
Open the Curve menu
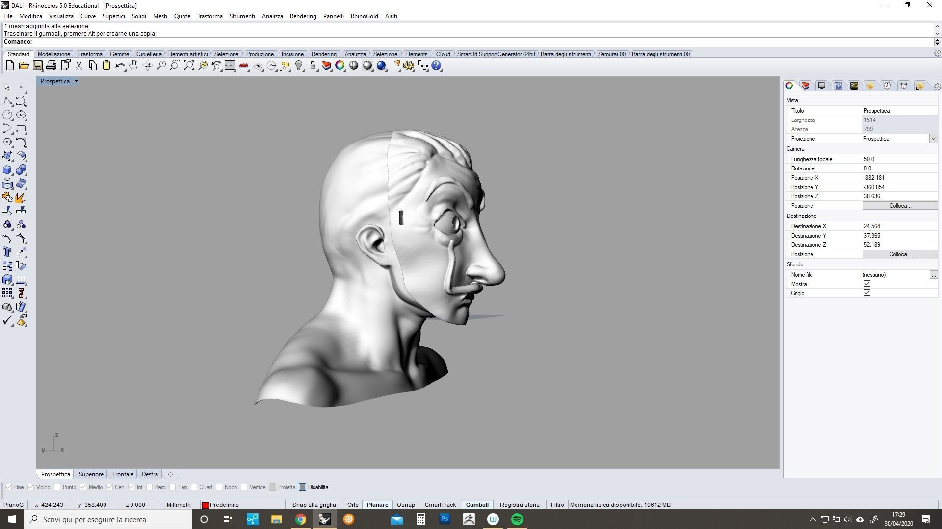(88, 16)
